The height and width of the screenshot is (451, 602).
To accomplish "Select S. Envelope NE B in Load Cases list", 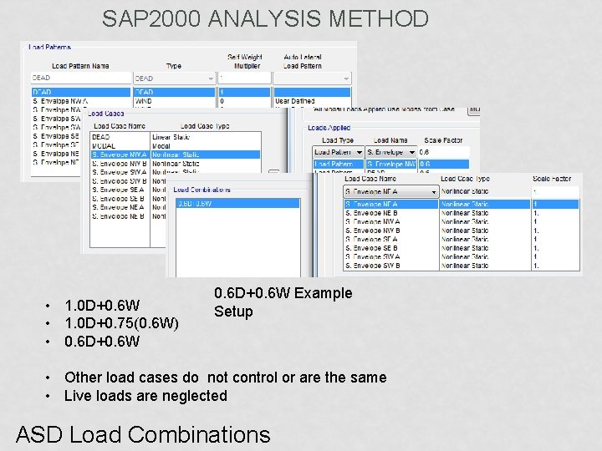I will tap(120, 216).
